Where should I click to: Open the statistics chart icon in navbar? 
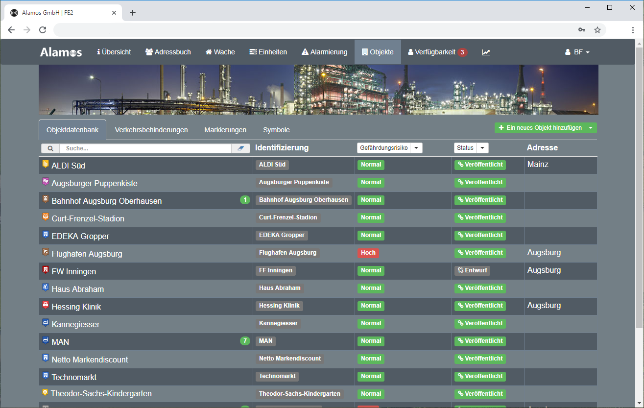pyautogui.click(x=486, y=52)
